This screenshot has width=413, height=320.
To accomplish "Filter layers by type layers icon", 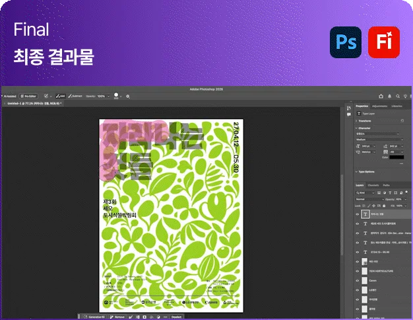I will point(390,193).
